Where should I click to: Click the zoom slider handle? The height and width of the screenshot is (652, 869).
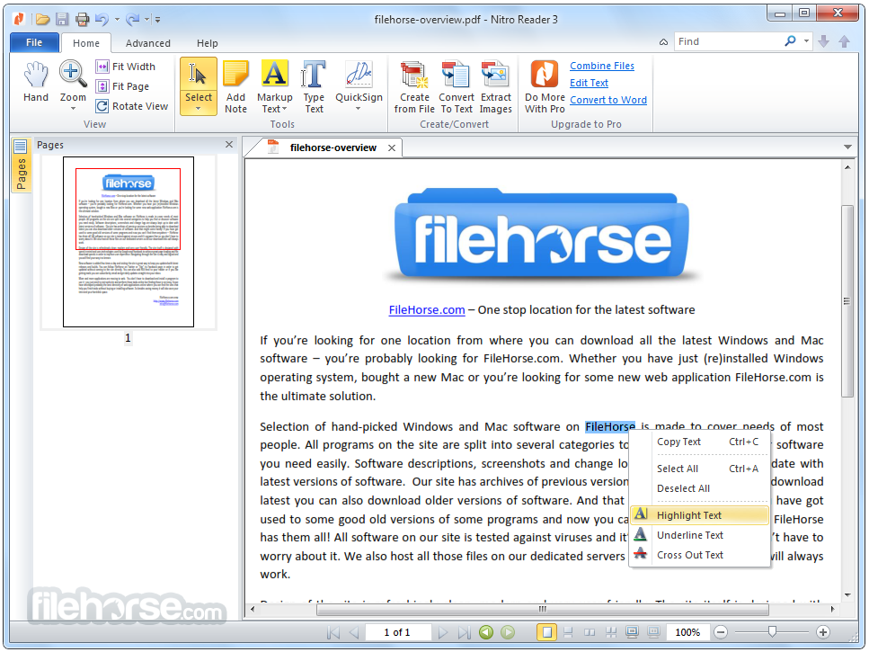(772, 631)
